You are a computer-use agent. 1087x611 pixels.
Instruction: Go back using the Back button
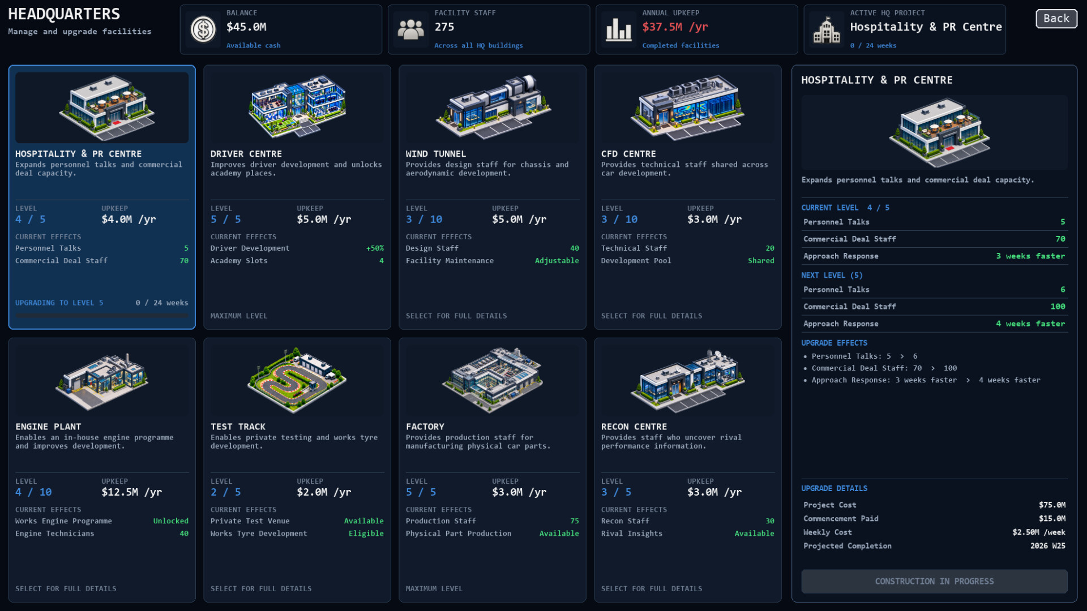(x=1056, y=19)
